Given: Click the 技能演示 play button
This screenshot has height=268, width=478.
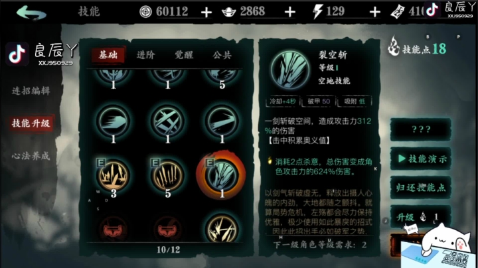Looking at the screenshot, I should [x=421, y=159].
